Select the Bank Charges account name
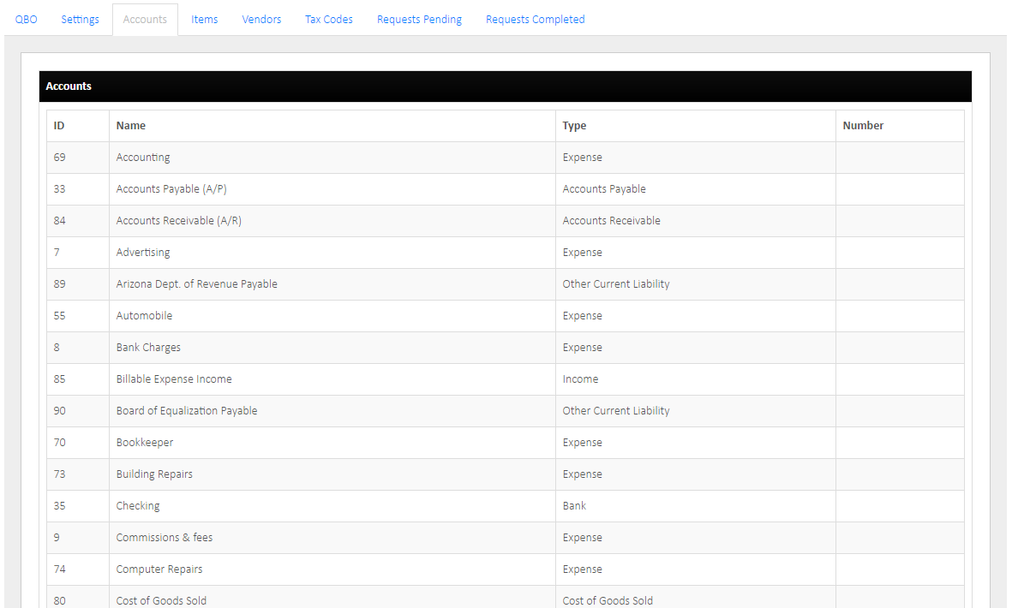Viewport: 1012px width, 608px height. tap(148, 347)
